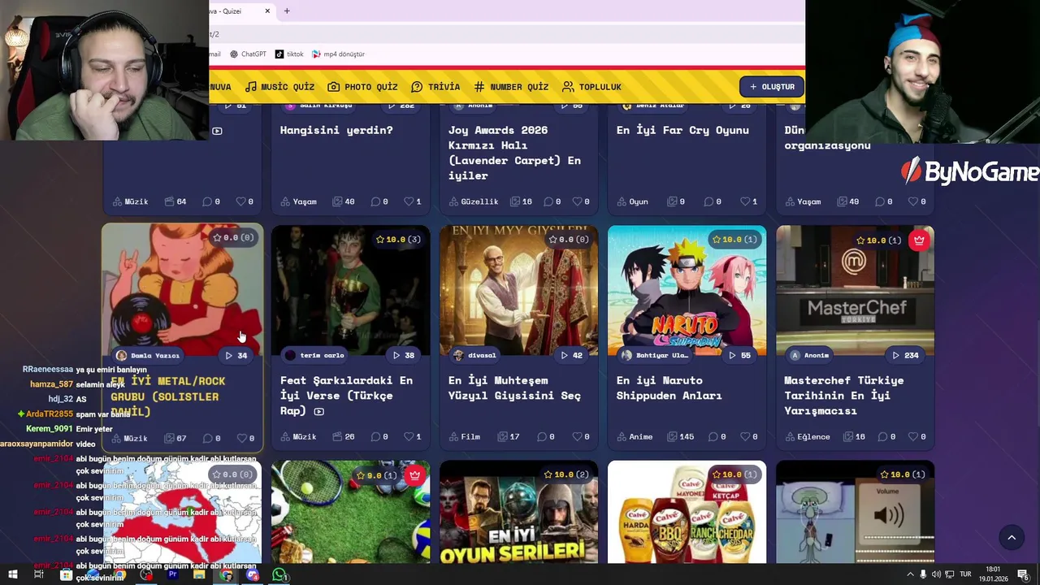This screenshot has height=585, width=1040.
Task: Open the Trivia menu item
Action: [435, 87]
